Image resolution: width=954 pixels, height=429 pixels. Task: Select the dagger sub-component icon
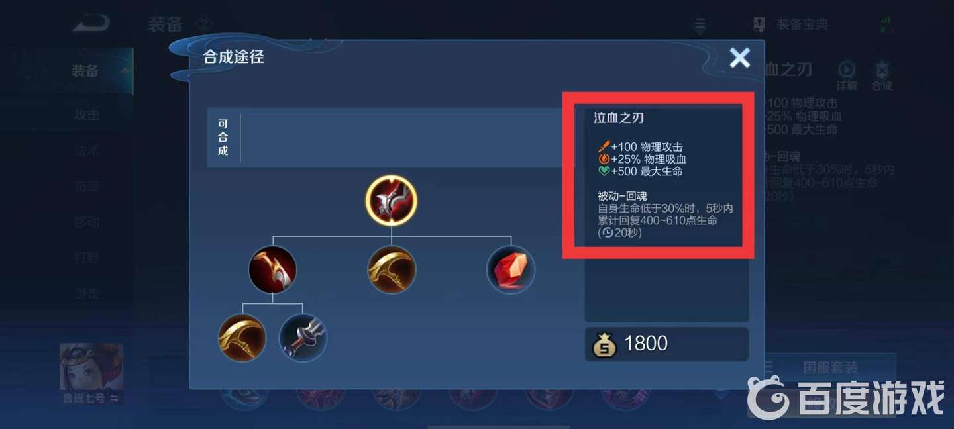pyautogui.click(x=303, y=338)
